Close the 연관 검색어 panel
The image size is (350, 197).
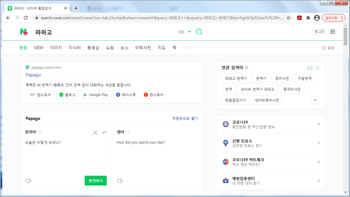tap(317, 68)
